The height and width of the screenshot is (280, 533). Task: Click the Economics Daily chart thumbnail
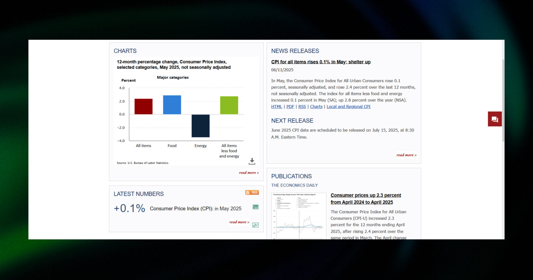299,216
